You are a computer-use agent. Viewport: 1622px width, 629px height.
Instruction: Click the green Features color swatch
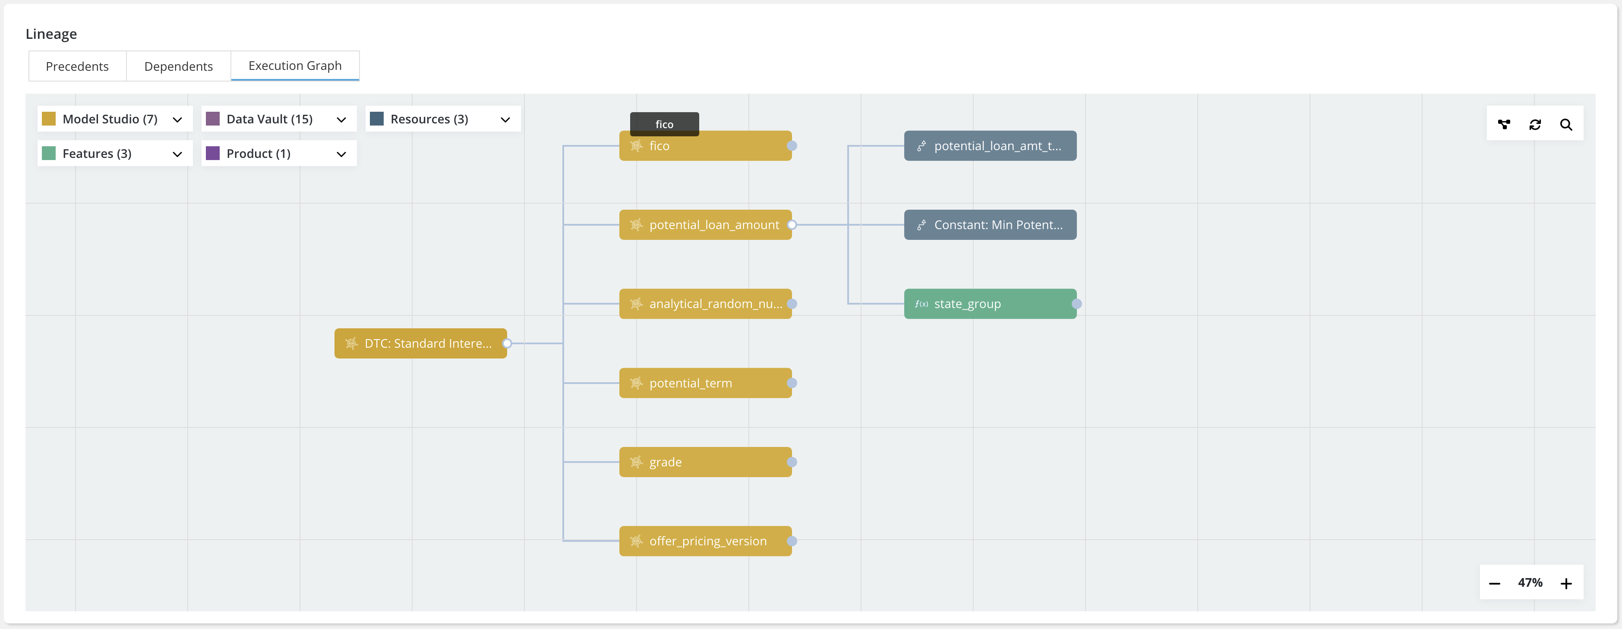pos(48,154)
